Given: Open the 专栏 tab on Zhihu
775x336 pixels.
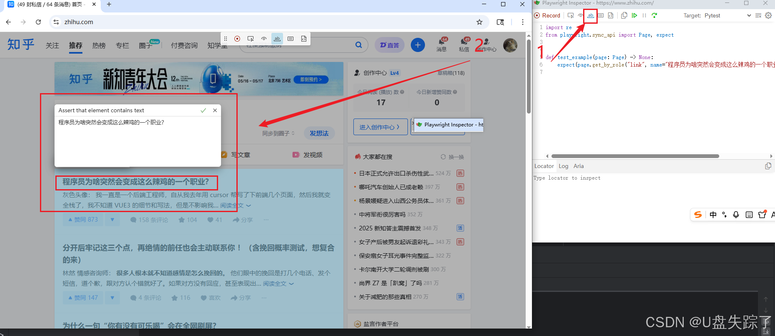Looking at the screenshot, I should point(122,45).
